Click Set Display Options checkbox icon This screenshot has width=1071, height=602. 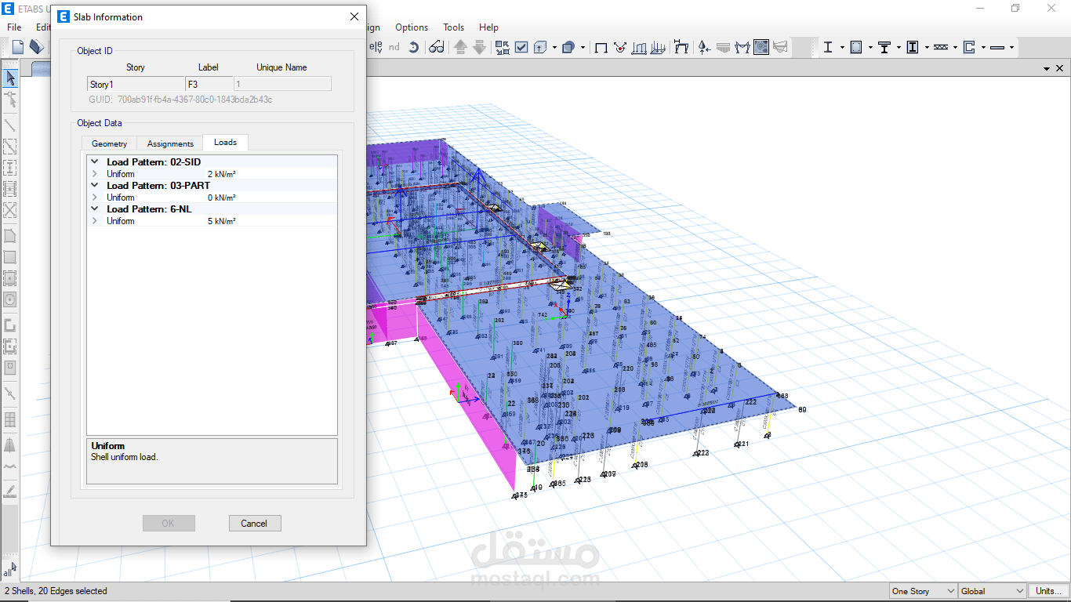[x=521, y=47]
